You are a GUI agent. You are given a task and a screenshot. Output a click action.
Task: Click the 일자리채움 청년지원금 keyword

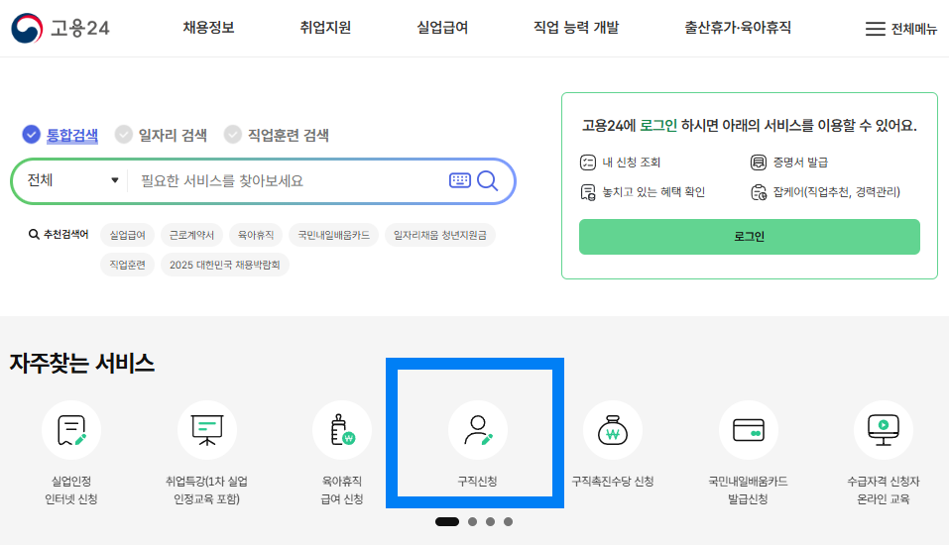tap(440, 235)
